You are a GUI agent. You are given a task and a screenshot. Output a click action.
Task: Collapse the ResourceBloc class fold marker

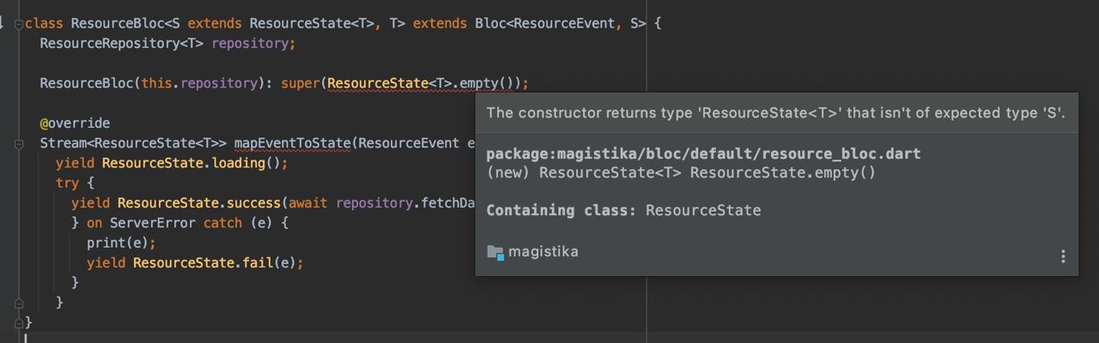pos(18,24)
